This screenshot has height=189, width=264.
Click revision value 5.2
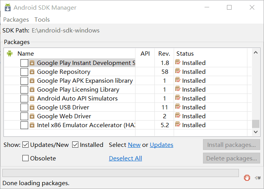[165, 125]
